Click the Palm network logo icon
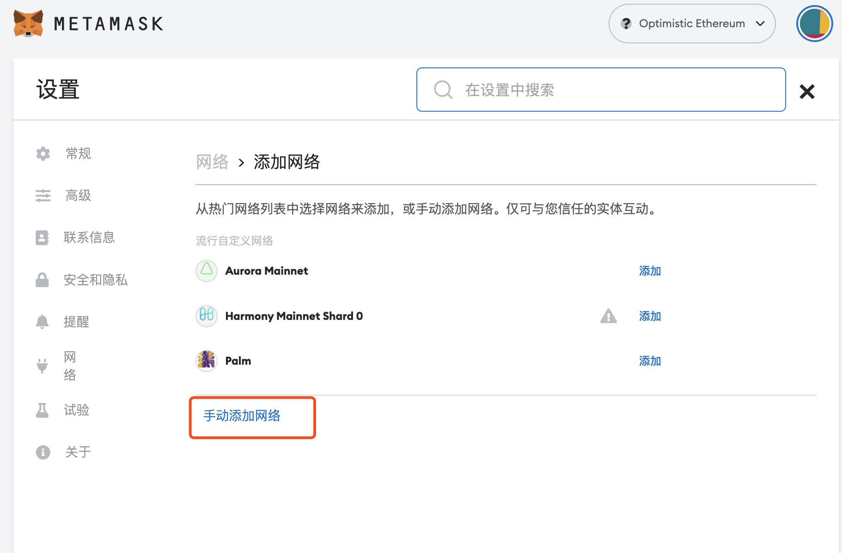Viewport: 842px width, 553px height. click(207, 361)
